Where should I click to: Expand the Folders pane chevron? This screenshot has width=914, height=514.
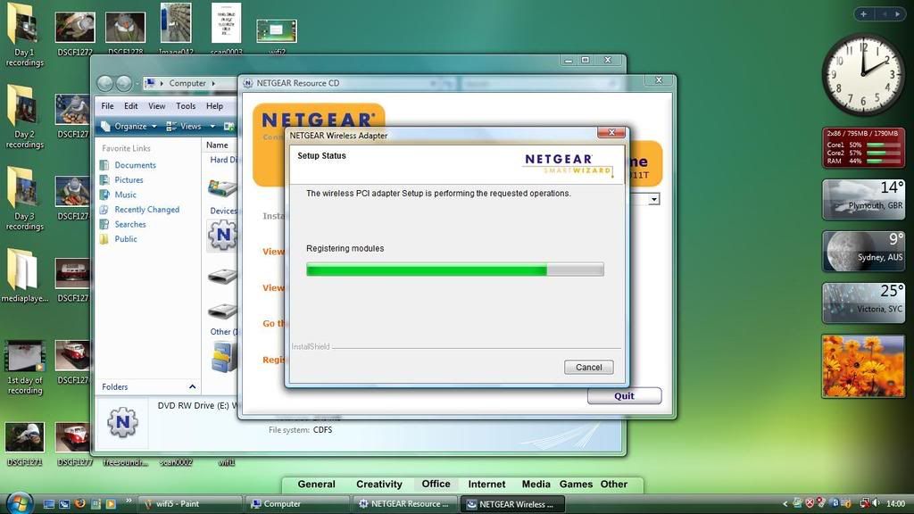coord(193,386)
